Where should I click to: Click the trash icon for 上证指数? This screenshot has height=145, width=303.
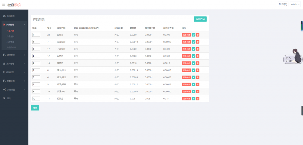click(198, 49)
